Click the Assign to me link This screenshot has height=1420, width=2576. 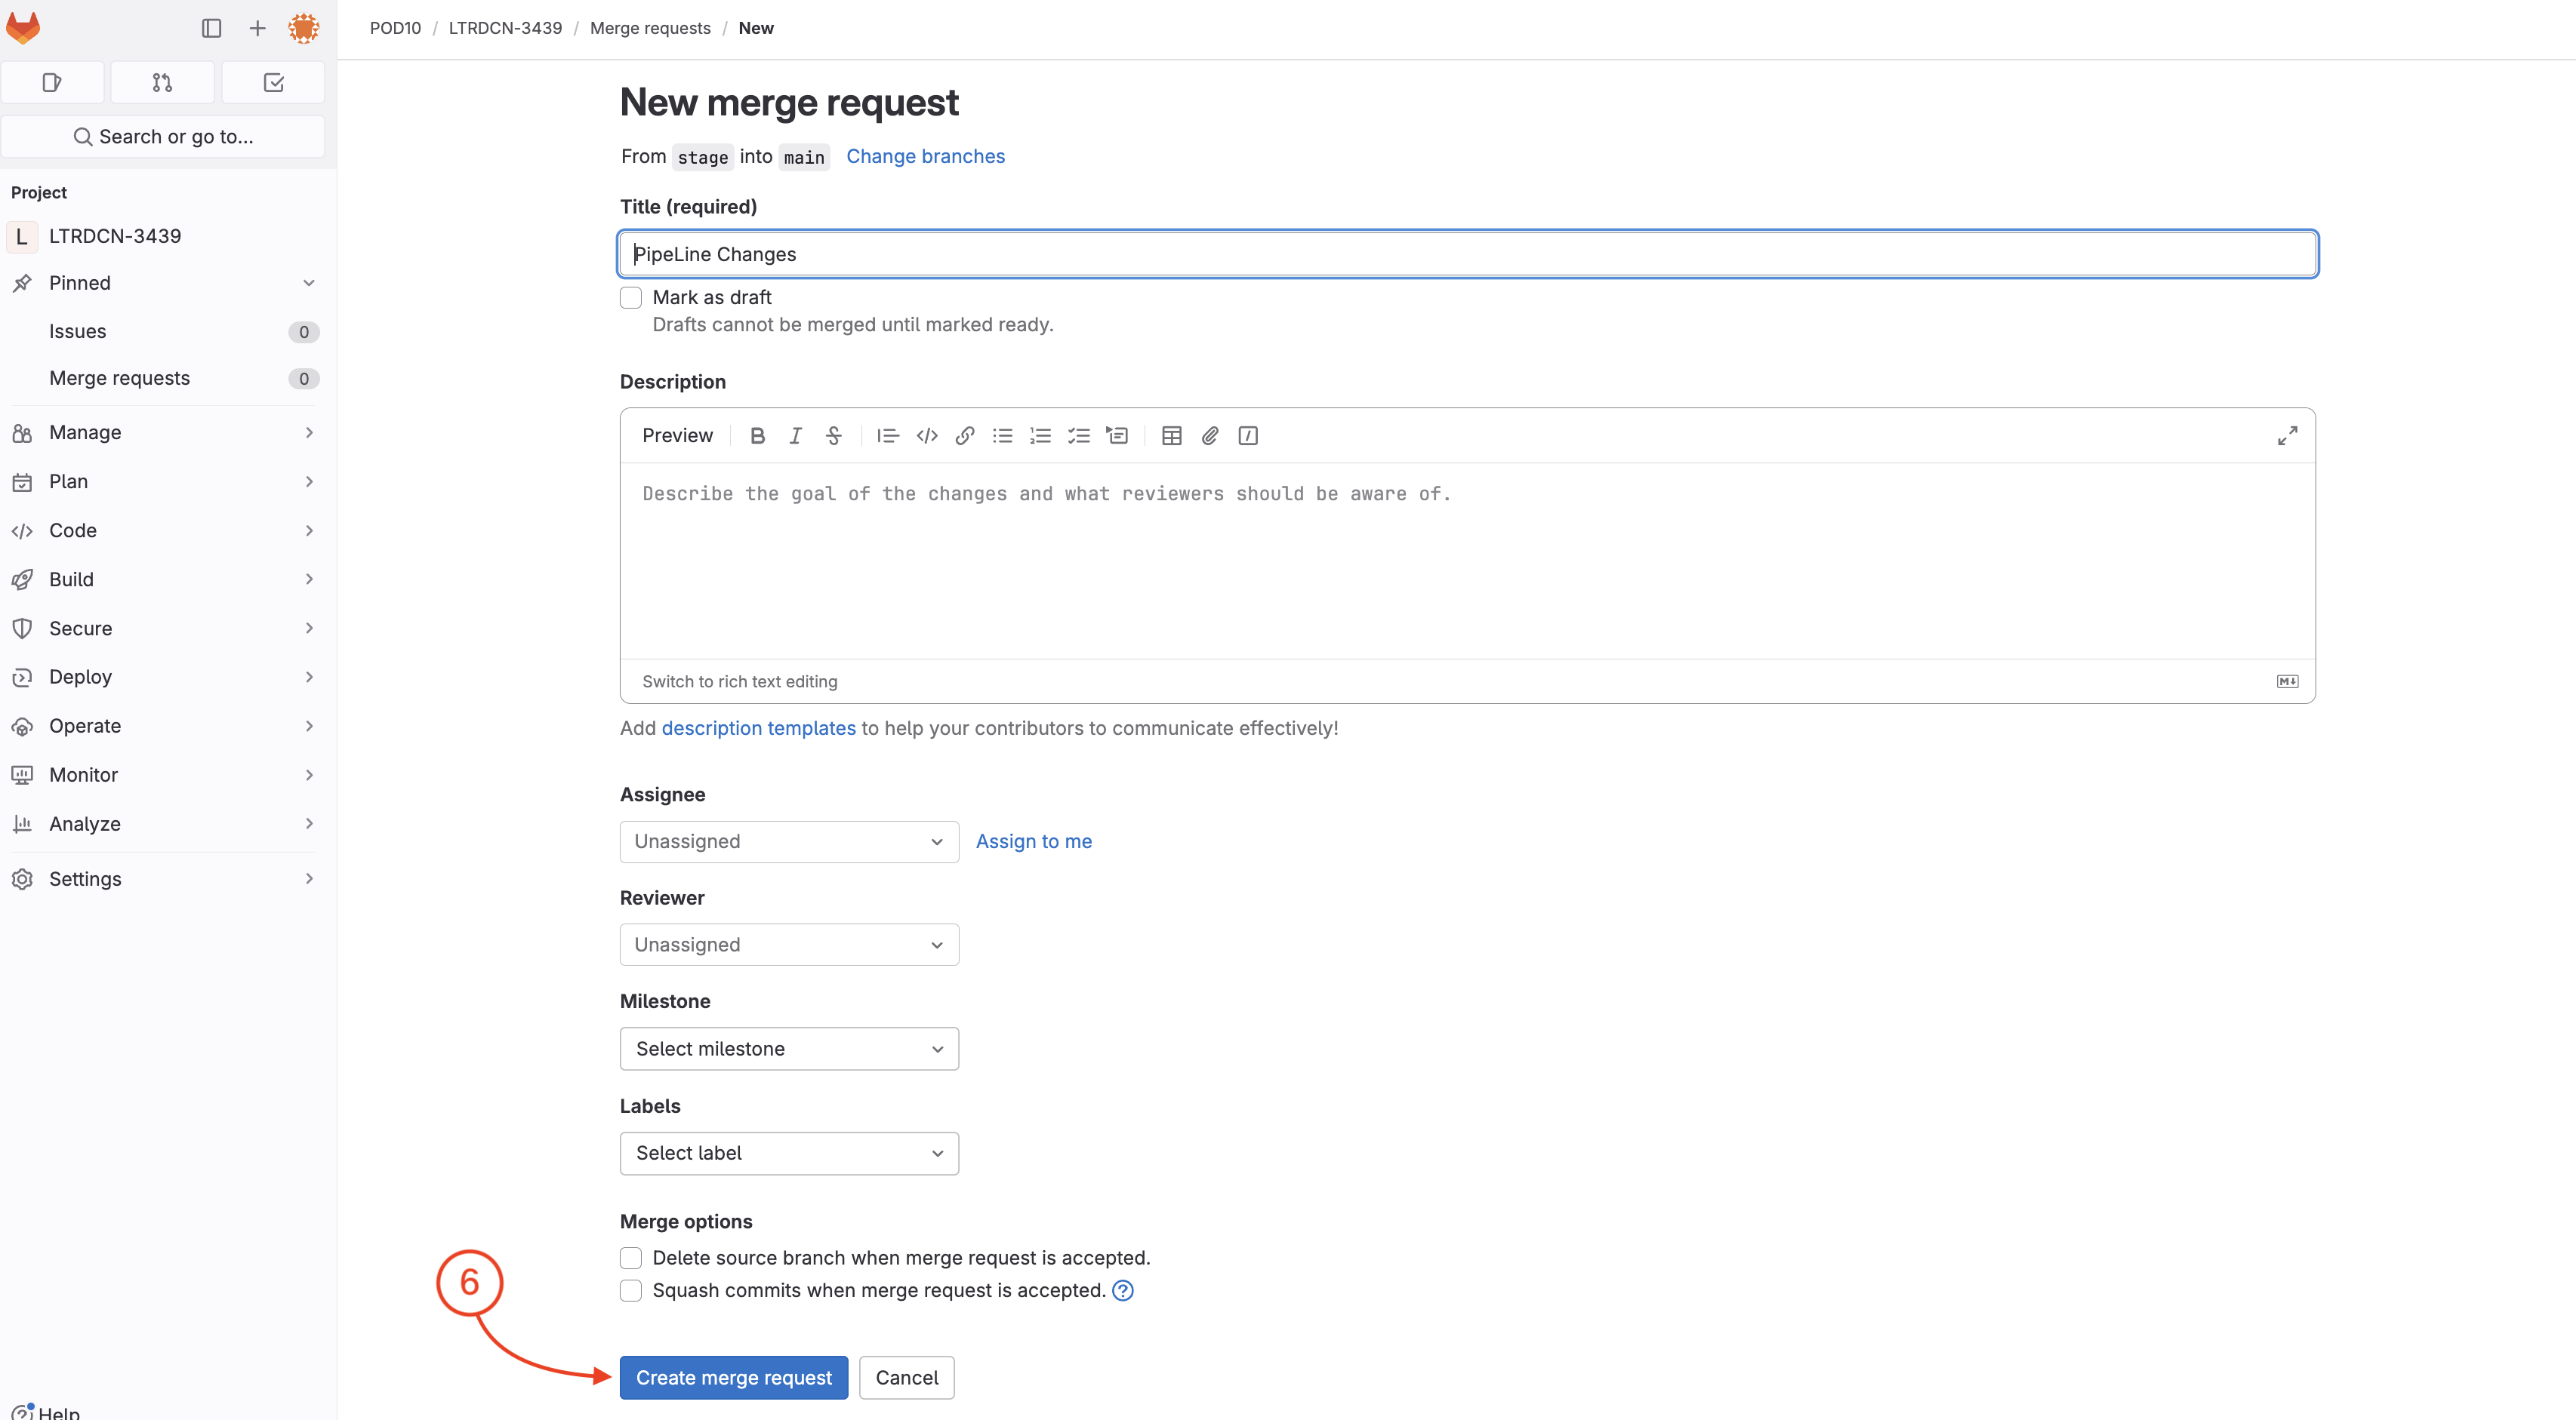pyautogui.click(x=1033, y=841)
